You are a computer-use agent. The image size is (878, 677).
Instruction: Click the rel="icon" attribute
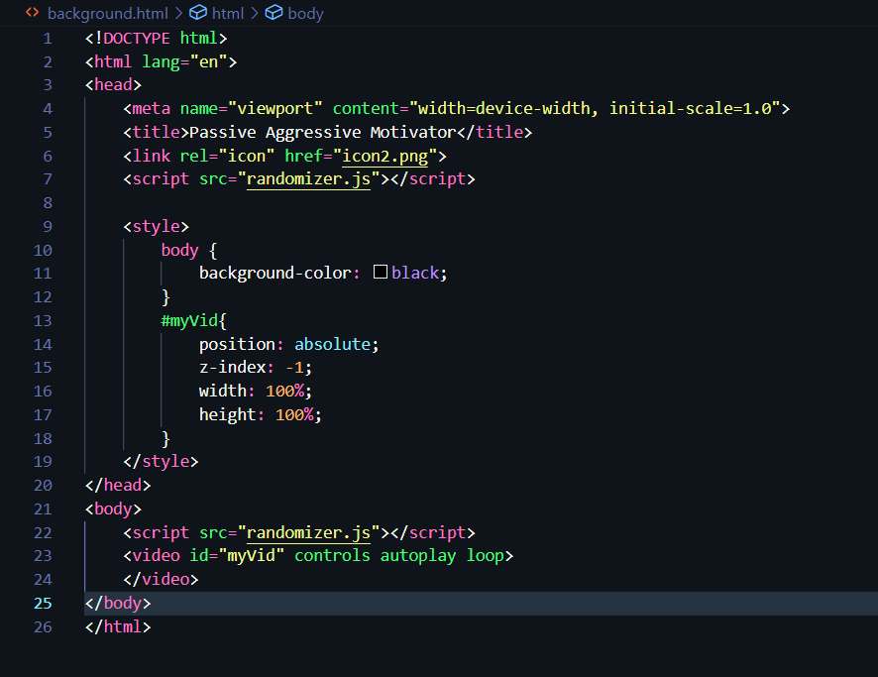[227, 156]
